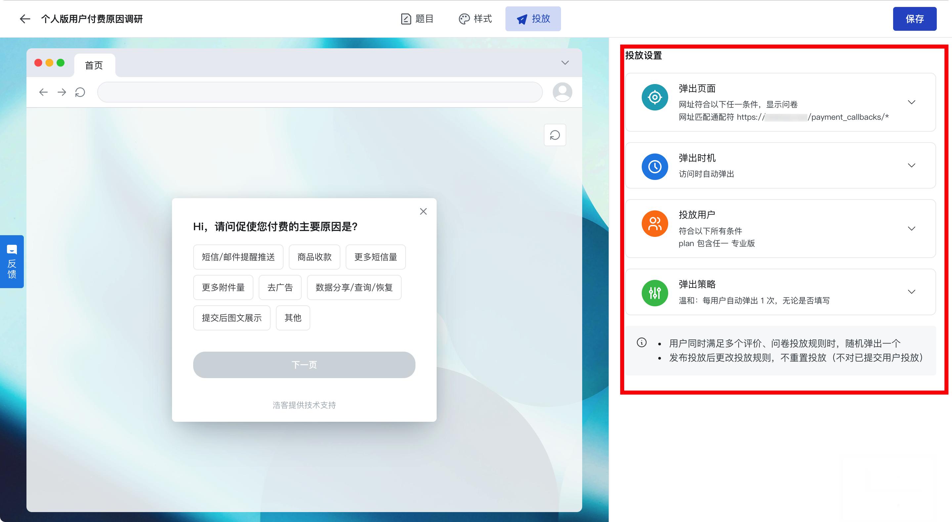
Task: Select the 商品收款 answer option
Action: pos(314,257)
